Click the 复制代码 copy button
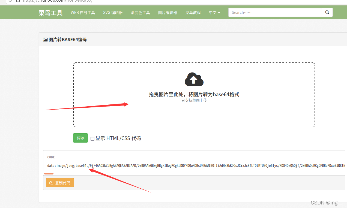This screenshot has height=208, width=347. (60, 183)
